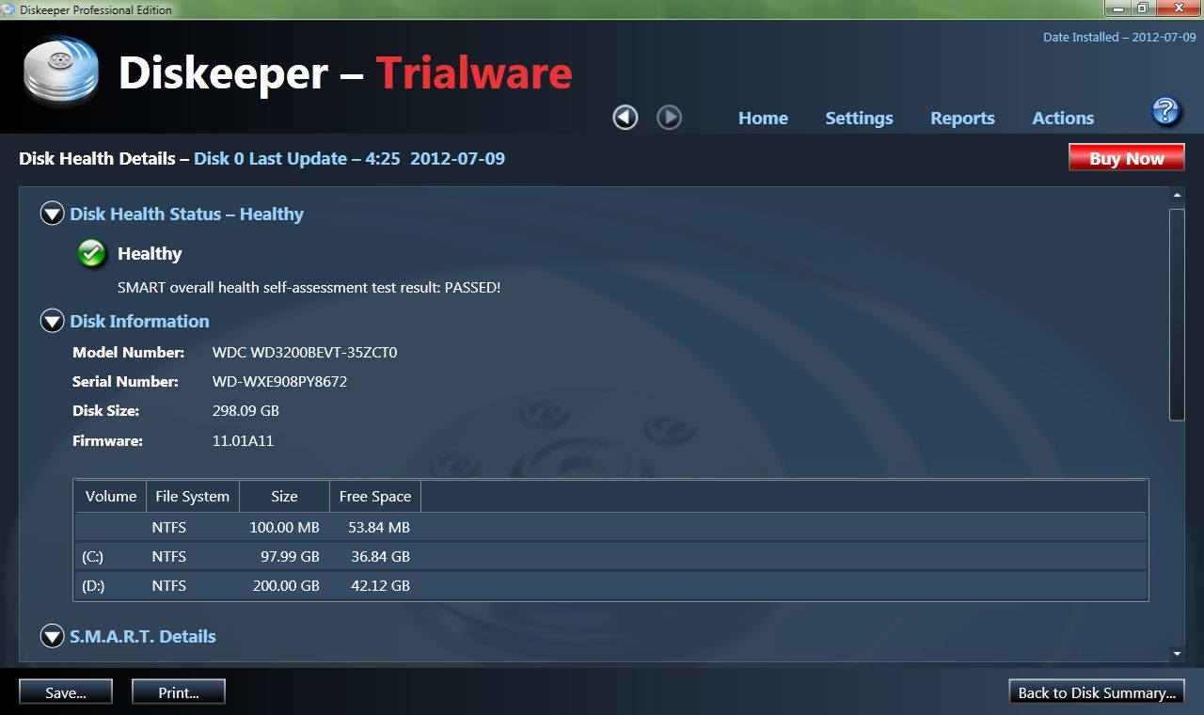
Task: Click the Size column header
Action: pyautogui.click(x=284, y=497)
